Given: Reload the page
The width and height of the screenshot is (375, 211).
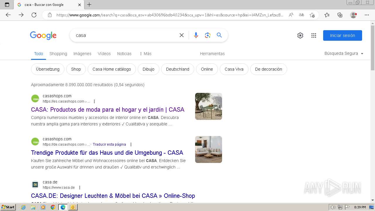Looking at the screenshot, I should pos(34,15).
